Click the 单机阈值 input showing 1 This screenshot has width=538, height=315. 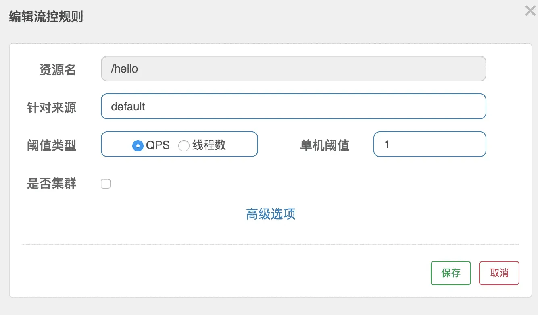point(430,144)
